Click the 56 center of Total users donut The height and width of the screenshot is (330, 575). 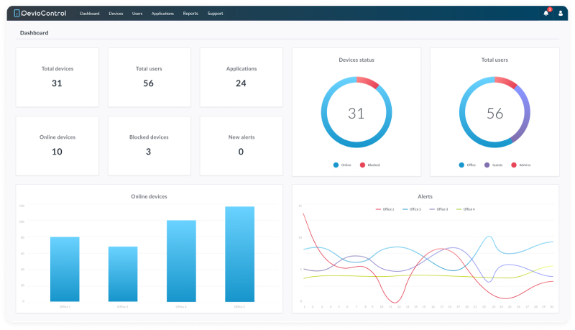494,114
